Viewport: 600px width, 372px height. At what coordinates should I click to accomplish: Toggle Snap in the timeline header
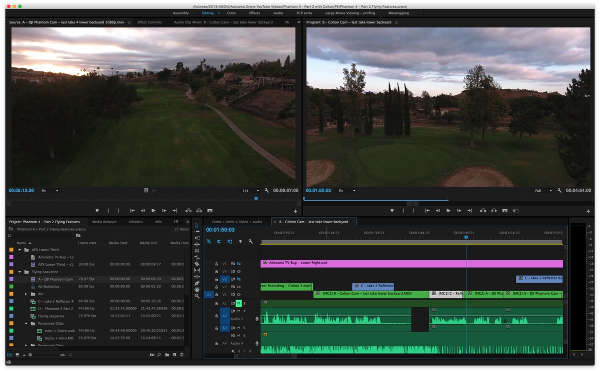click(219, 242)
